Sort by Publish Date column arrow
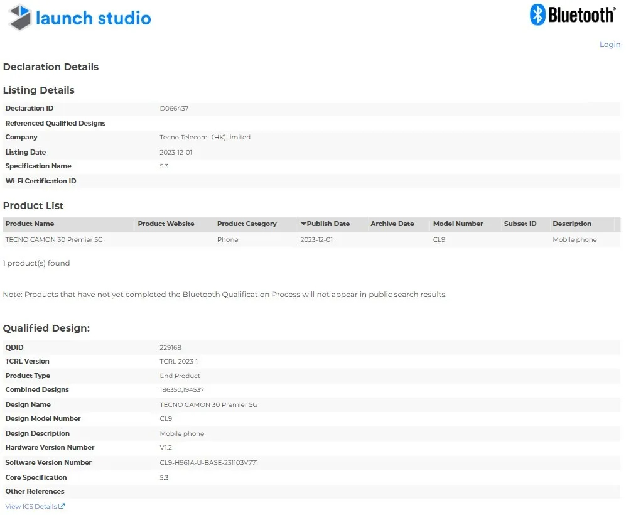Screen dimensions: 626x515 [304, 224]
